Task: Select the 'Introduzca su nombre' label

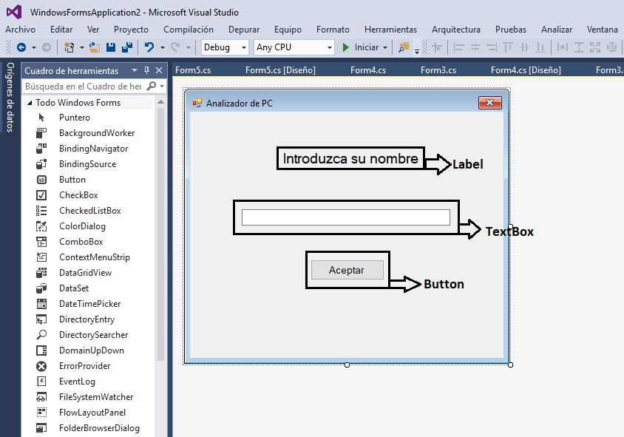Action: coord(350,158)
